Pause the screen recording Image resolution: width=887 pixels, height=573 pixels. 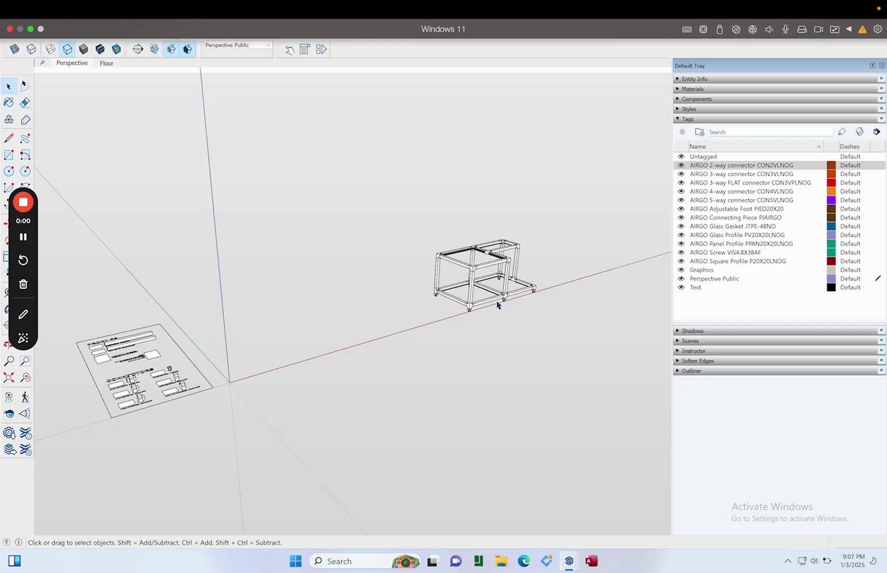23,237
